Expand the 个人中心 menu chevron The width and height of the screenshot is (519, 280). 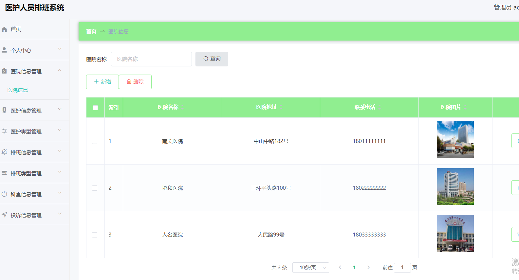tap(60, 49)
